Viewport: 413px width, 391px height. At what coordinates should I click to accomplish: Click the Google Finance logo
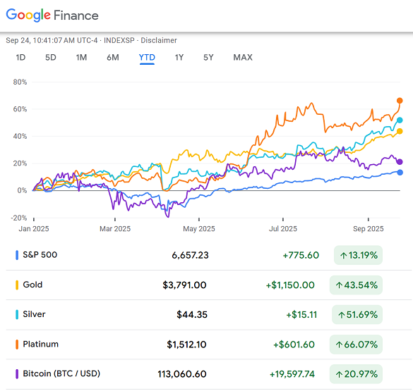tap(52, 15)
